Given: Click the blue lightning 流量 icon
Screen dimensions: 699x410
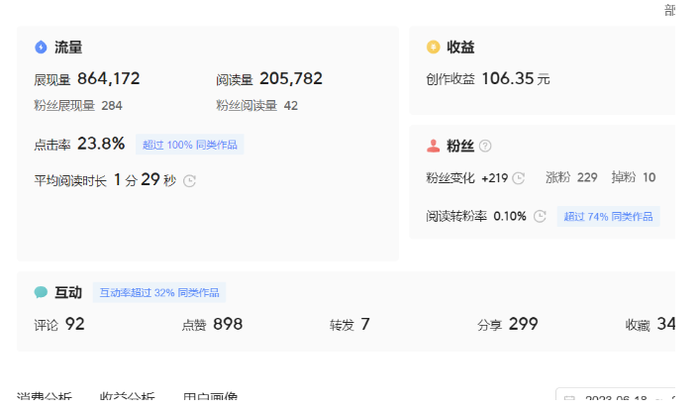Looking at the screenshot, I should (41, 47).
